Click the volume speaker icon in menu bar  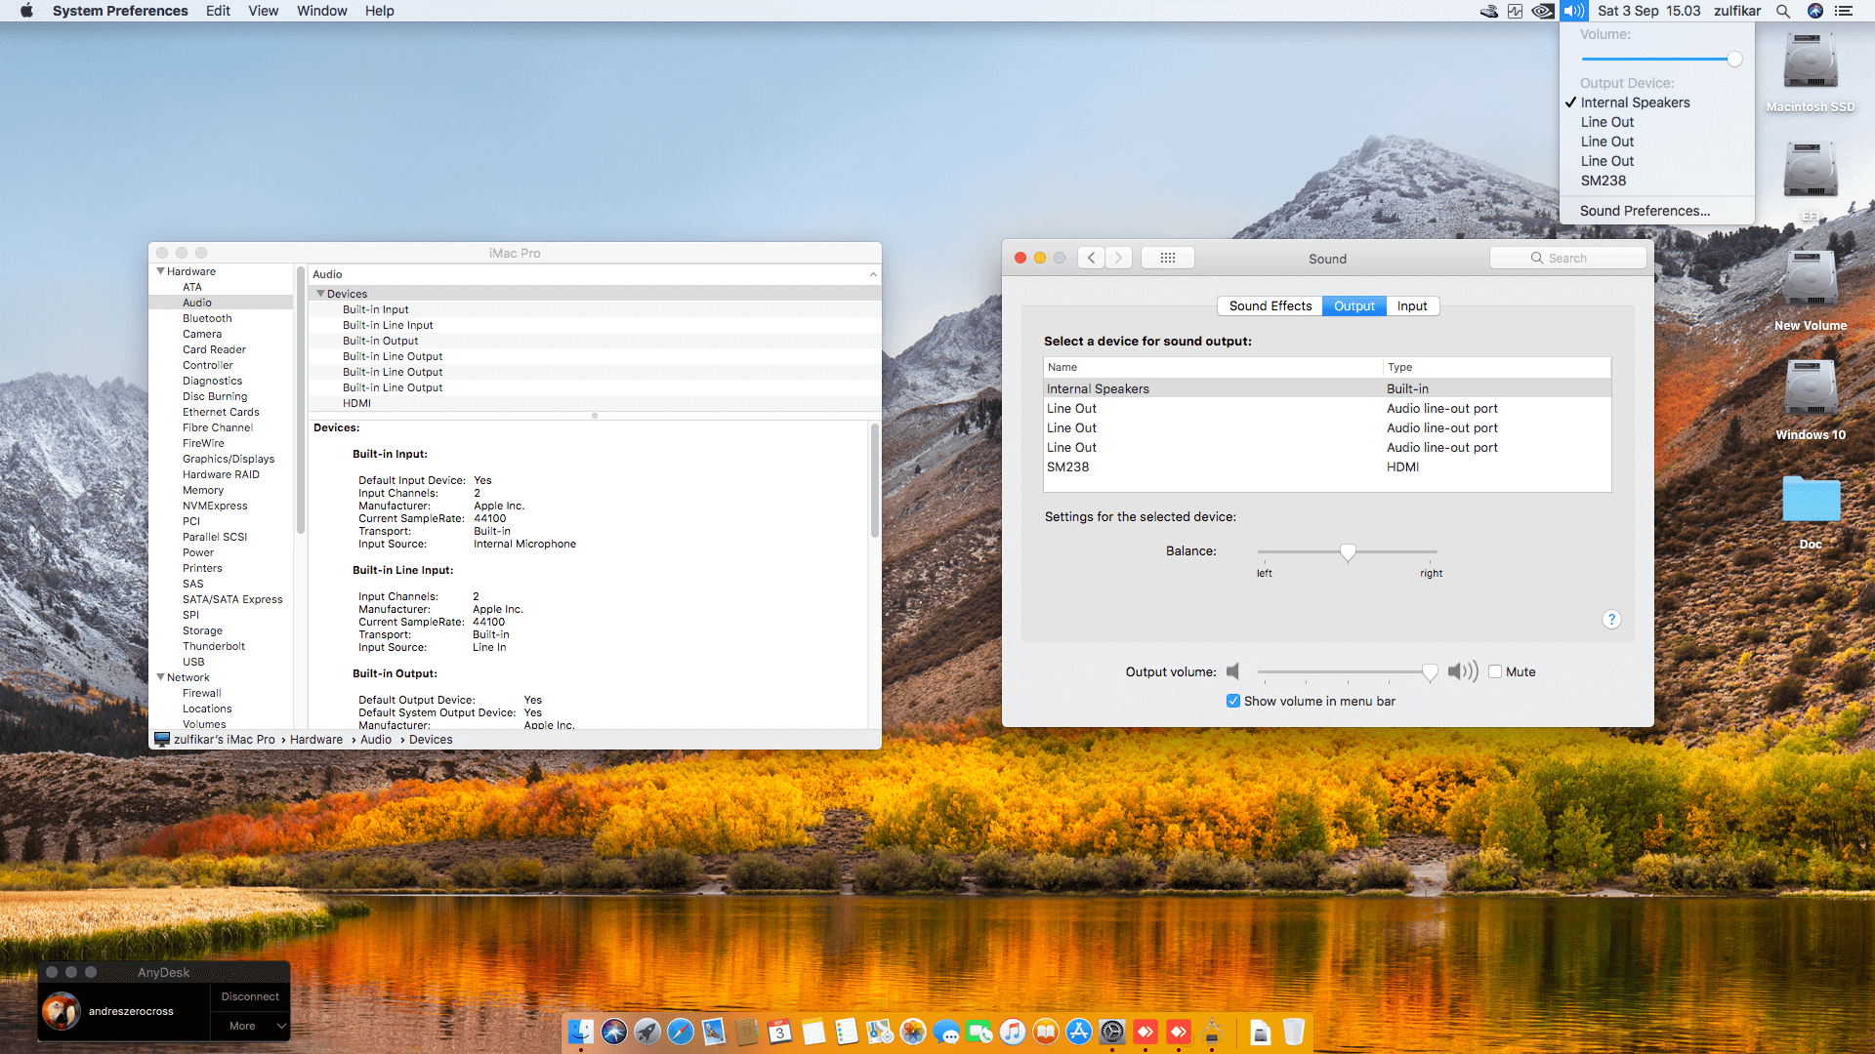point(1573,11)
